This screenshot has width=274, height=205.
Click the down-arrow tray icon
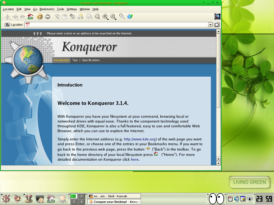pos(250,199)
